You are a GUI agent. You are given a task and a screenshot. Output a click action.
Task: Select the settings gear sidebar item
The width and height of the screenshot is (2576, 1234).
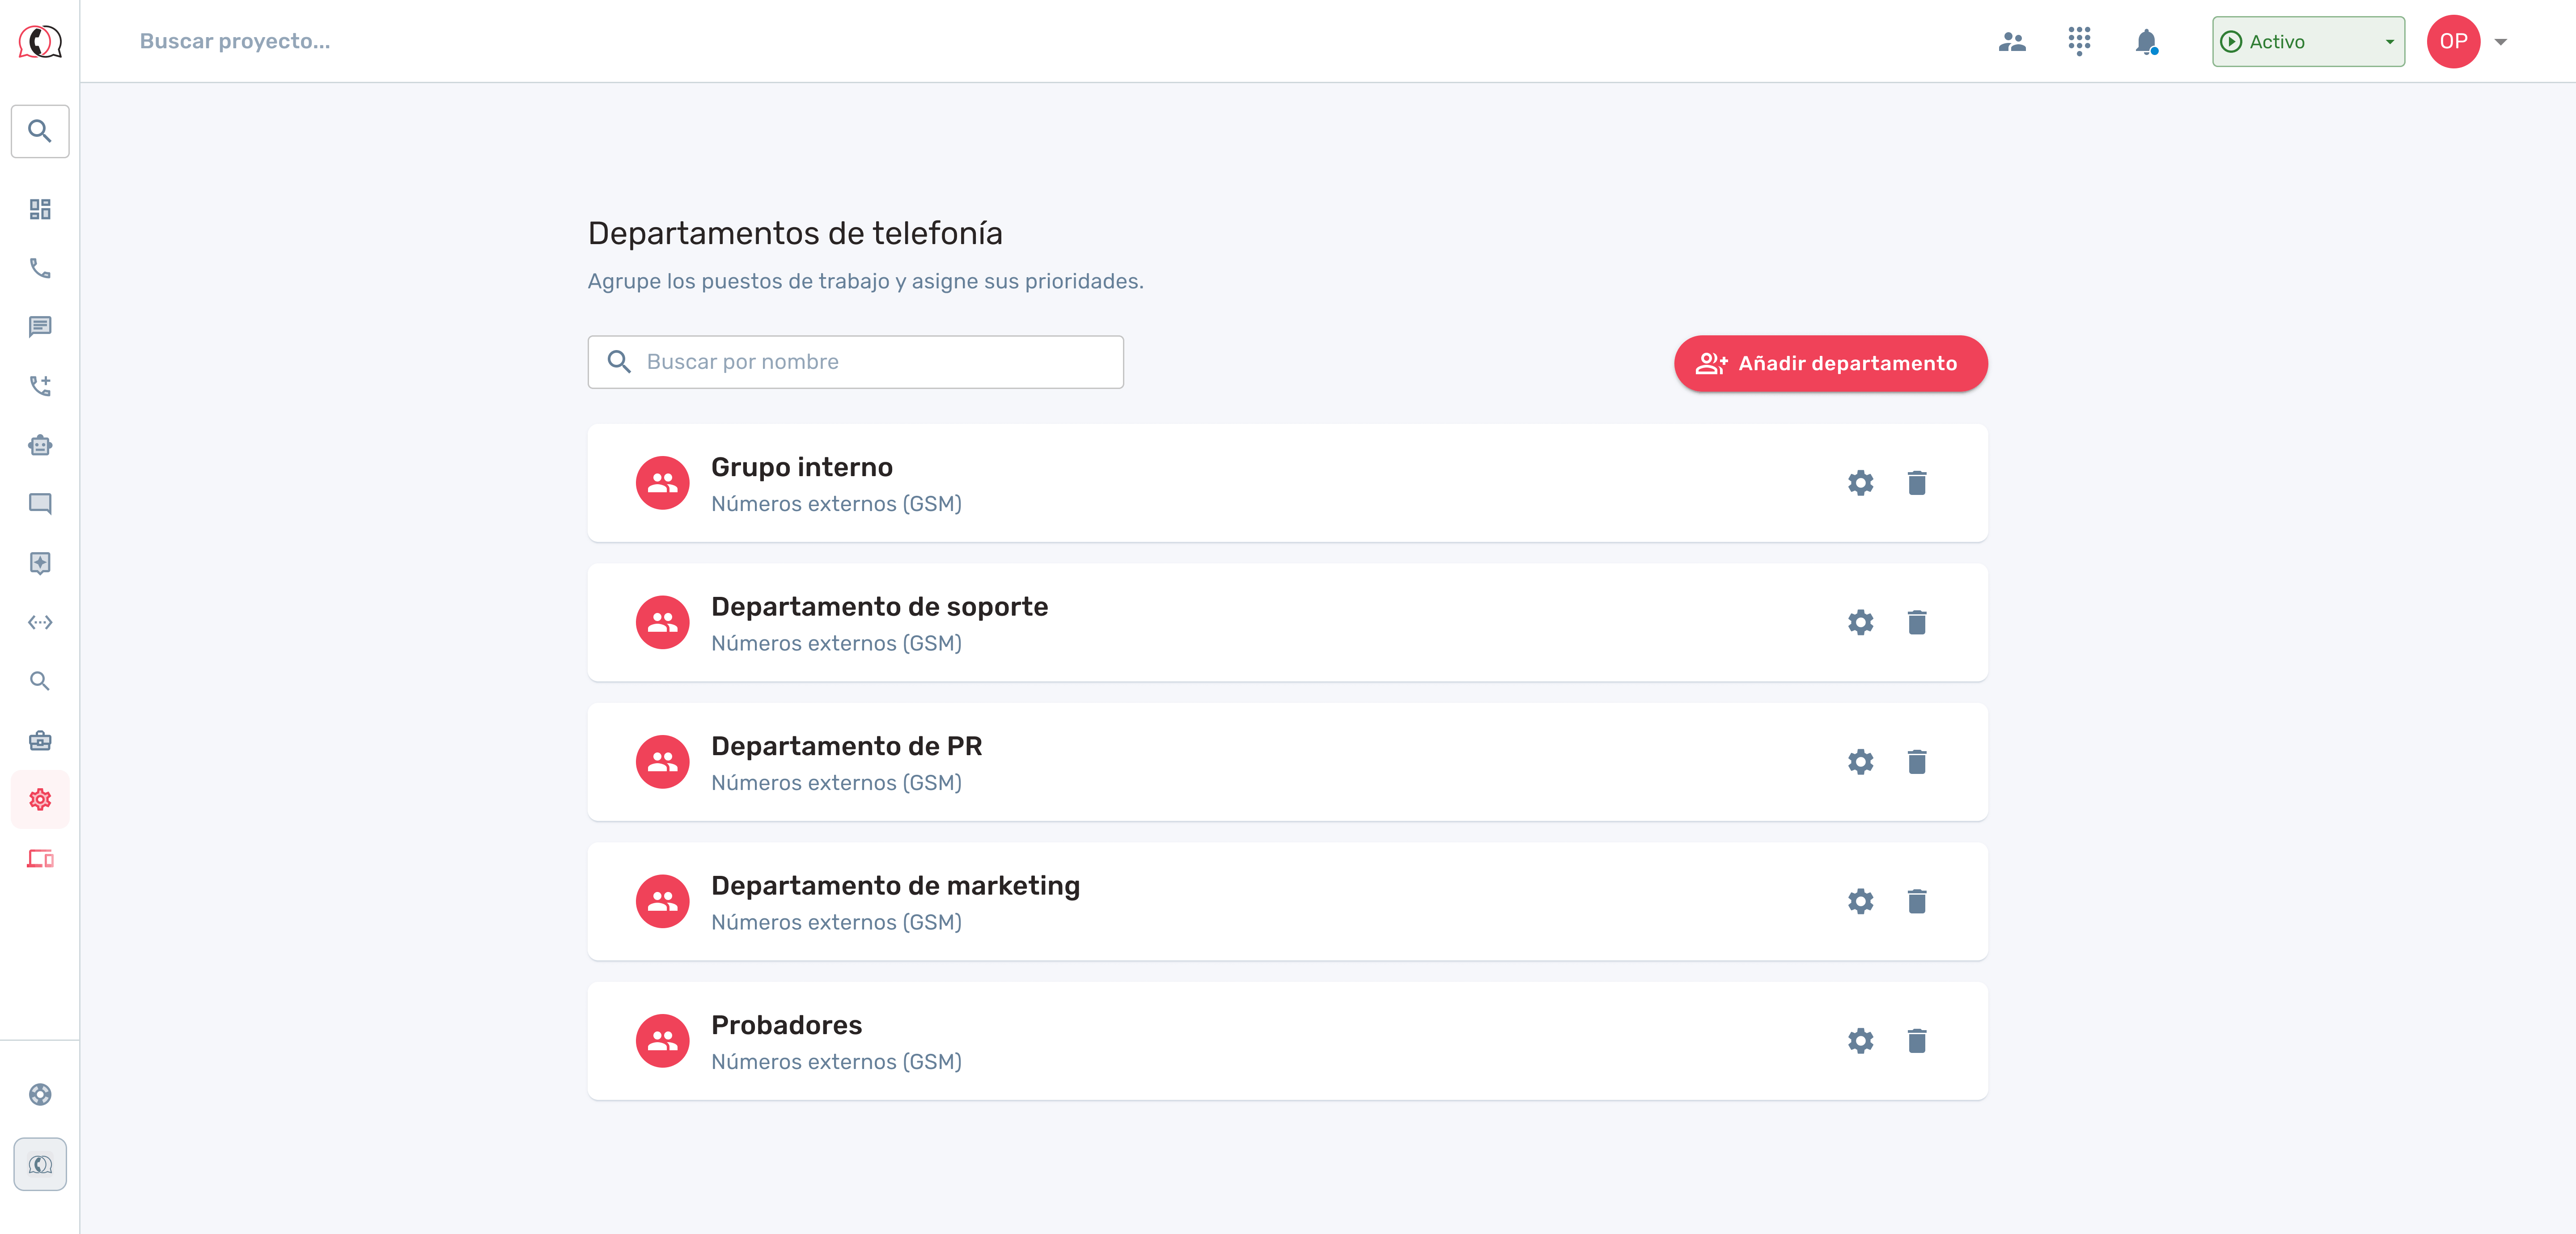(x=40, y=799)
